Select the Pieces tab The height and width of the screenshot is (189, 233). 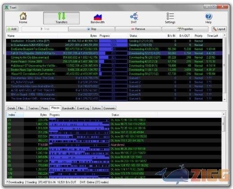pos(55,108)
